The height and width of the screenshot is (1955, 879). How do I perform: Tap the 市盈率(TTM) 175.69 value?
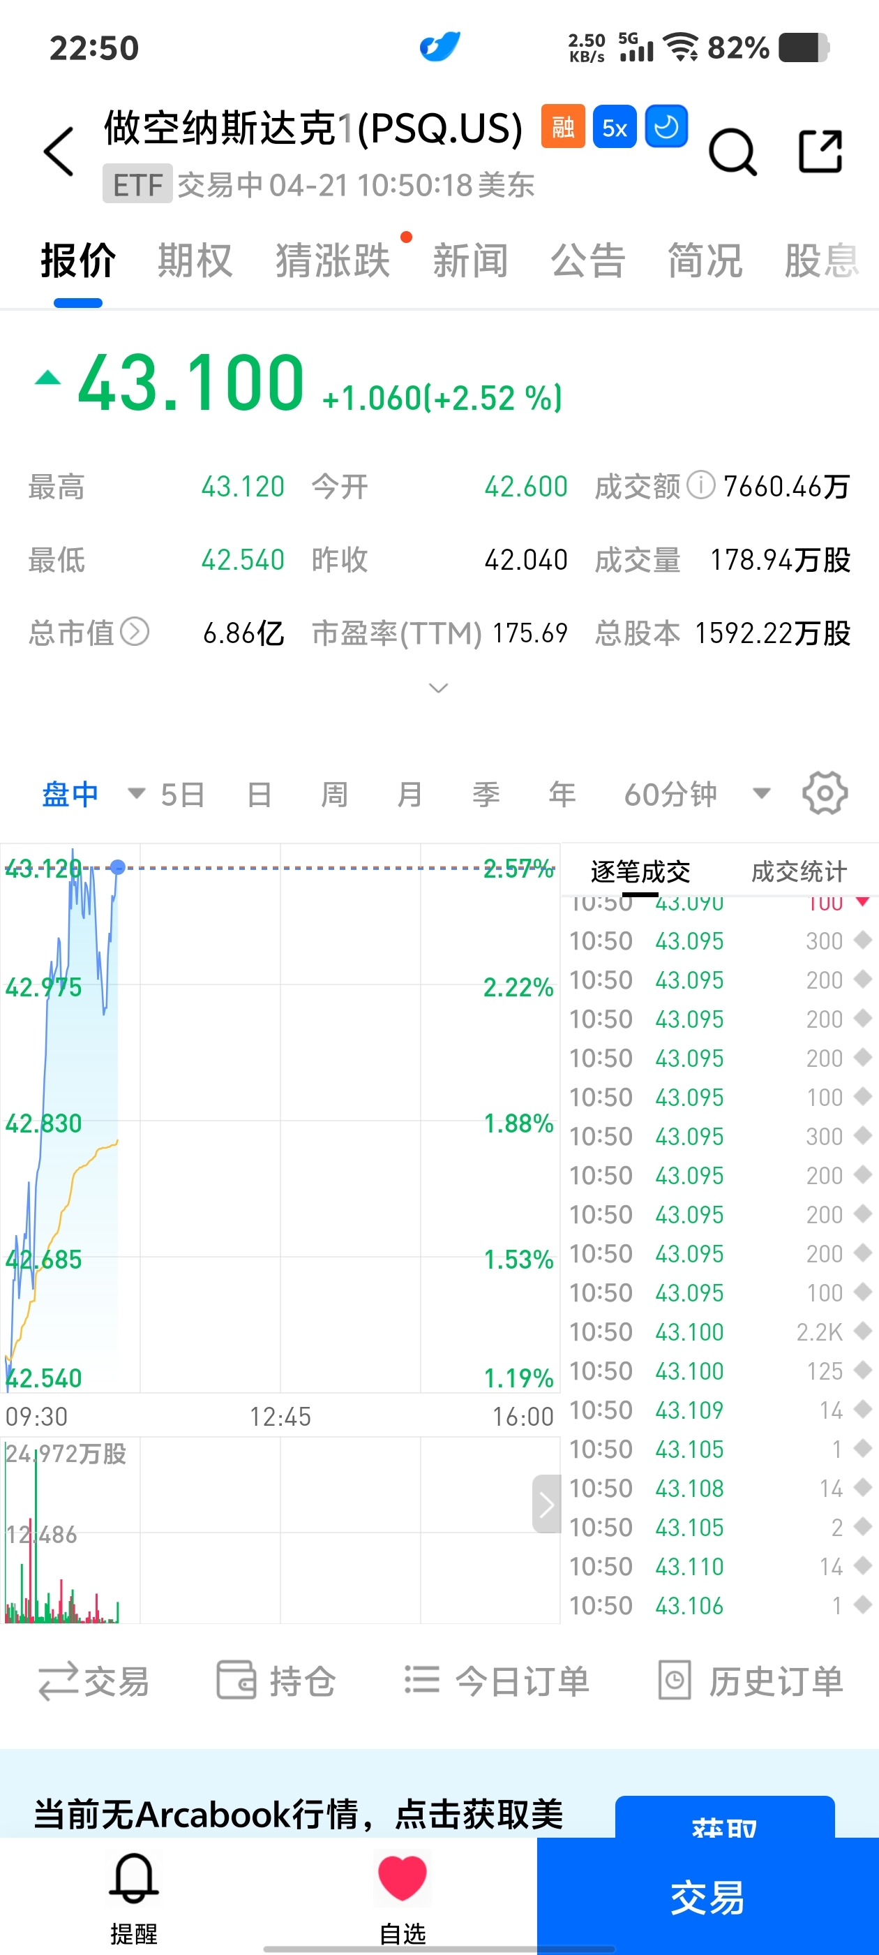tap(530, 632)
